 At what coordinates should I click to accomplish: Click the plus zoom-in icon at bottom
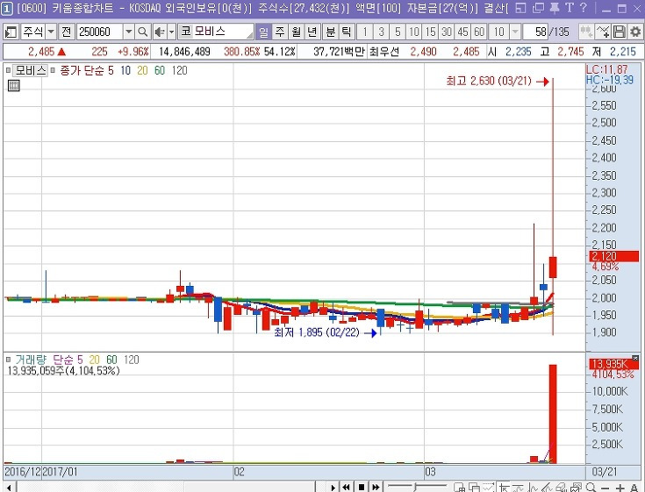[620, 488]
